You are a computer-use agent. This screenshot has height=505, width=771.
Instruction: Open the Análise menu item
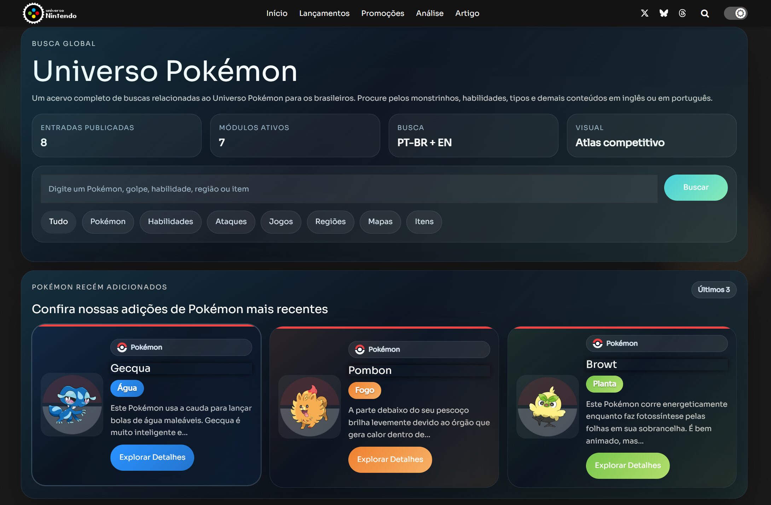[x=430, y=13]
